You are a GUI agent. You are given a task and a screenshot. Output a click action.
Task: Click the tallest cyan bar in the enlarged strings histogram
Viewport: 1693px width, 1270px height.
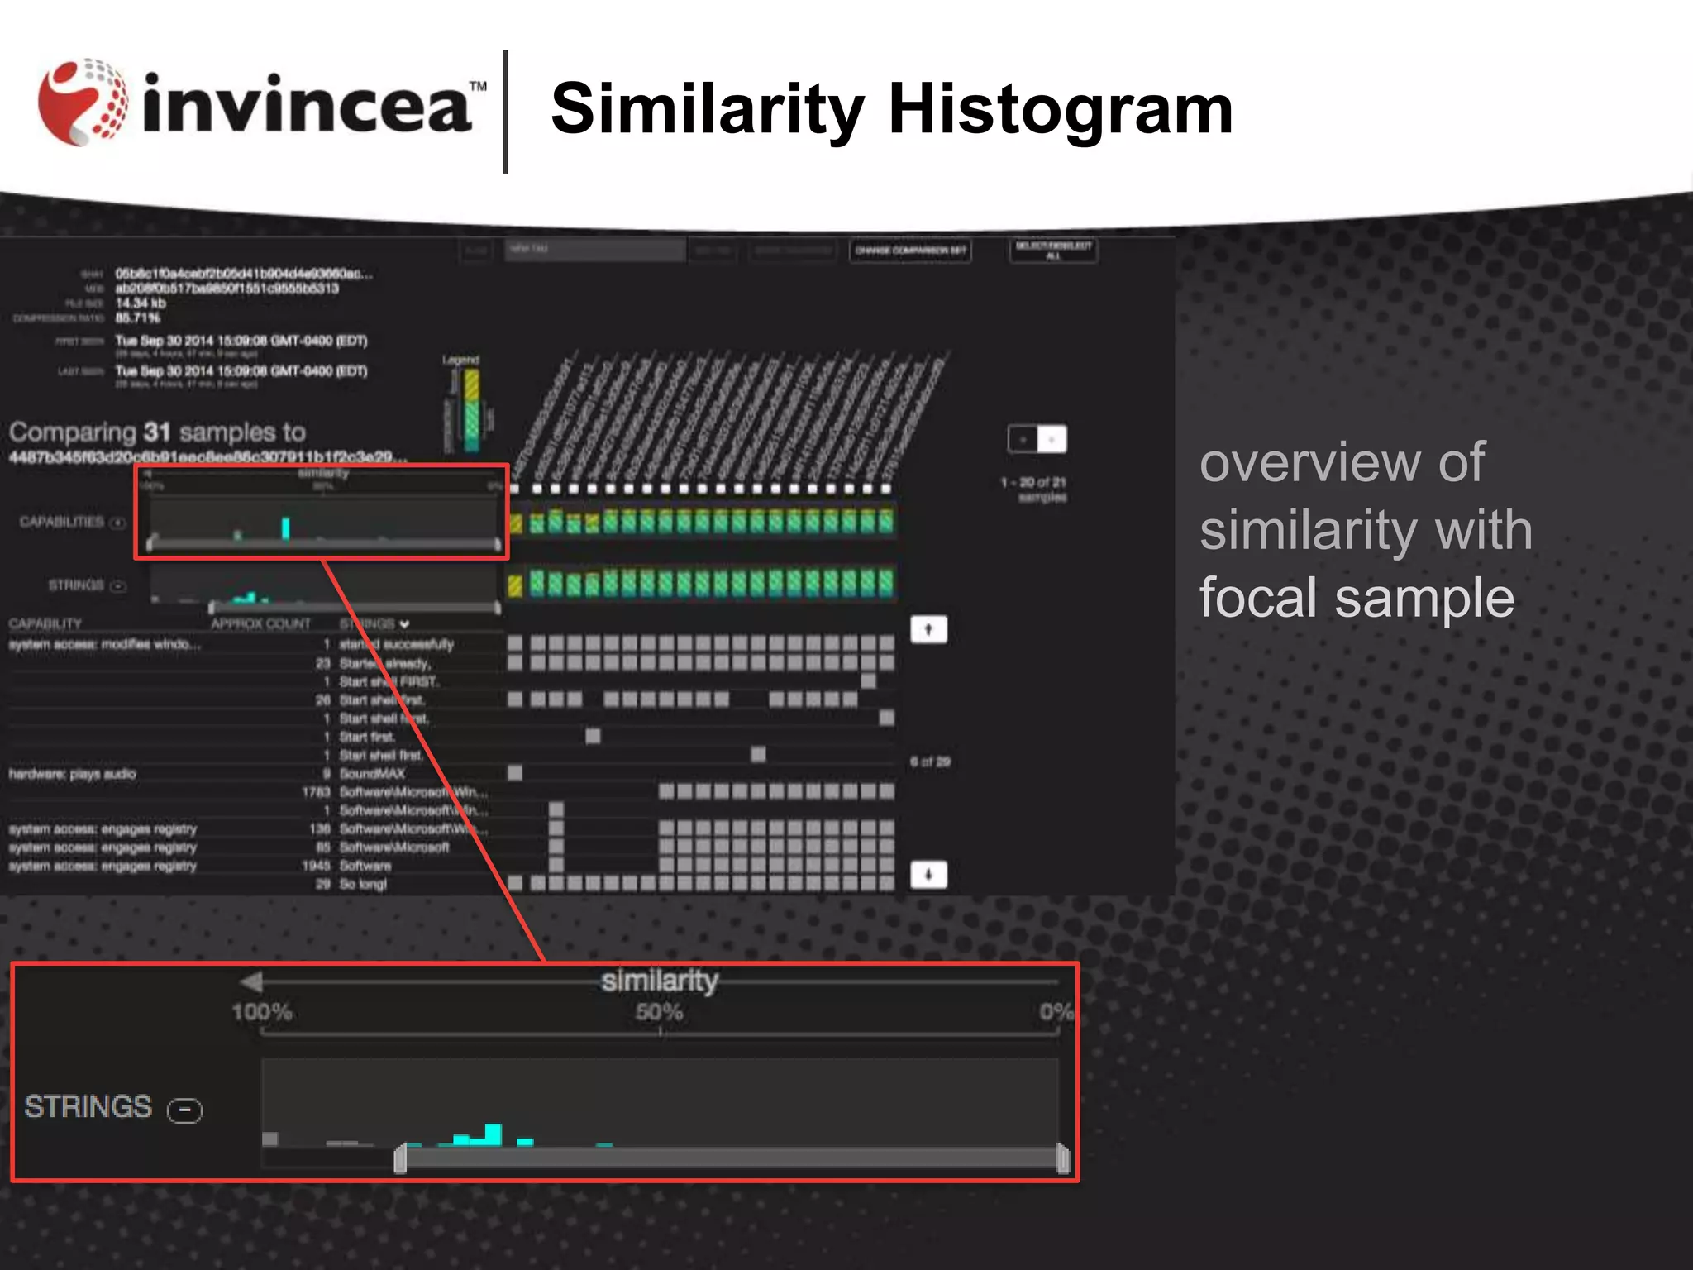click(x=494, y=1134)
